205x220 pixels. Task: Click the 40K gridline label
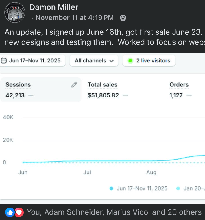tap(8, 117)
